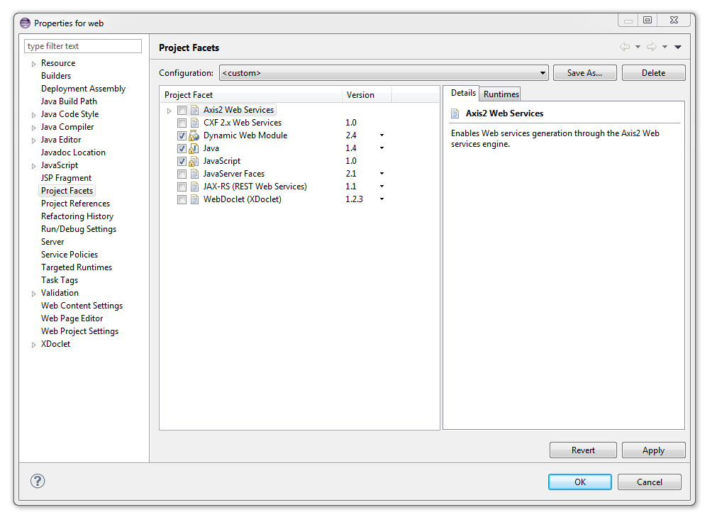717x522 pixels.
Task: Expand the Axis2 Web Services tree node
Action: pyautogui.click(x=169, y=109)
